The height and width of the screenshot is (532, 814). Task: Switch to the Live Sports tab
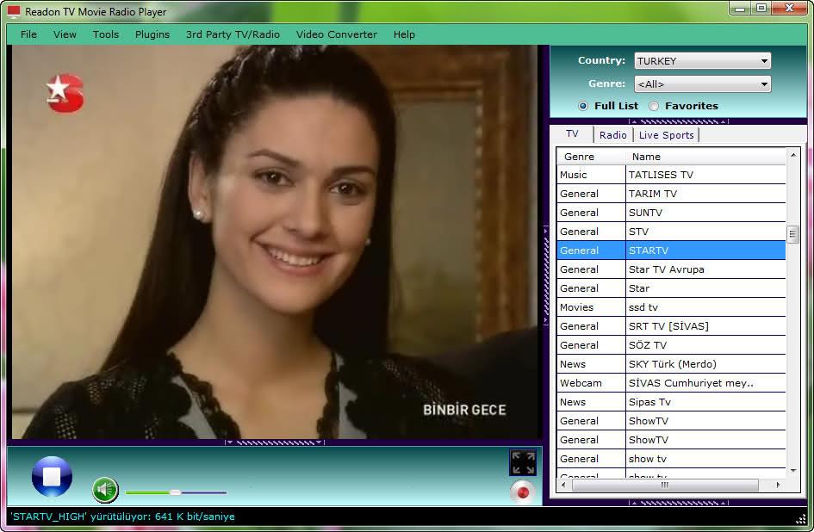click(x=666, y=135)
